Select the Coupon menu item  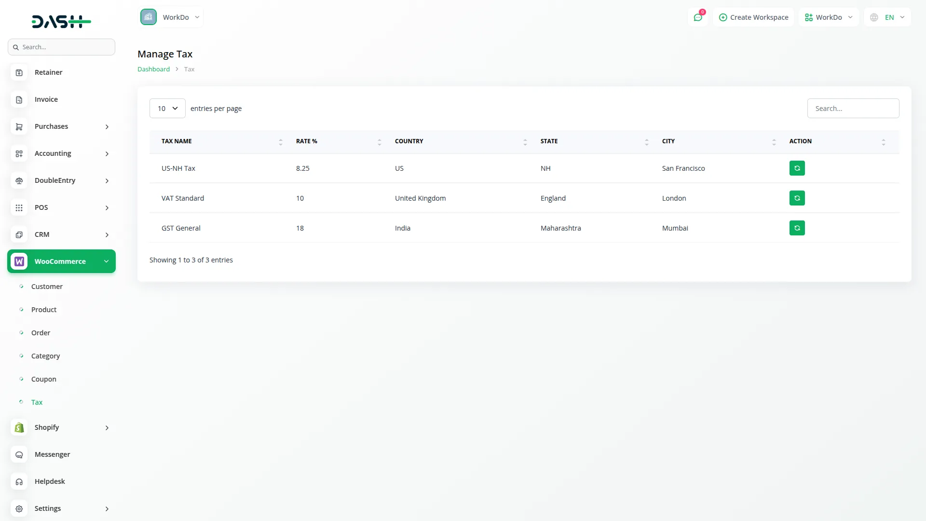coord(43,379)
